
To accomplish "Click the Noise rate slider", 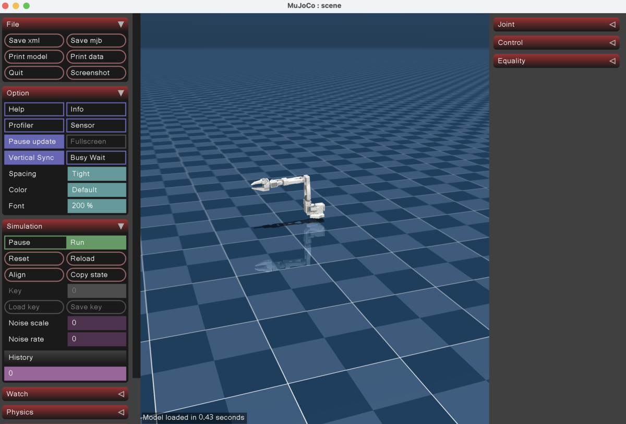I will (x=97, y=339).
